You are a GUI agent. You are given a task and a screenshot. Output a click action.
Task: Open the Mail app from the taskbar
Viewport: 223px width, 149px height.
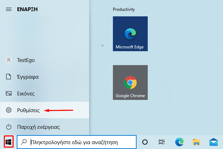pyautogui.click(x=214, y=142)
